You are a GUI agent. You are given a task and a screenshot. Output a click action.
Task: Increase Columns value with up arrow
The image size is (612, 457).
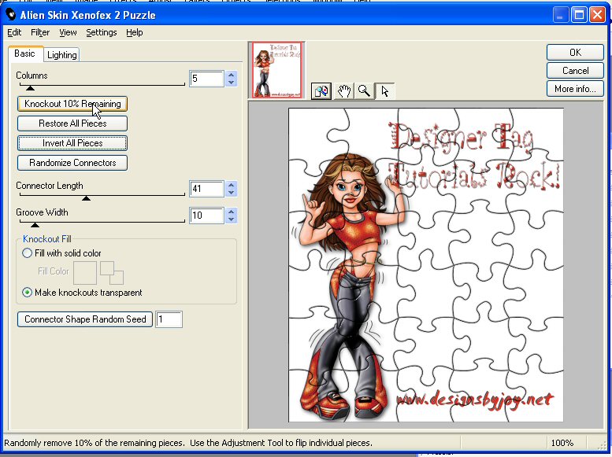click(232, 75)
